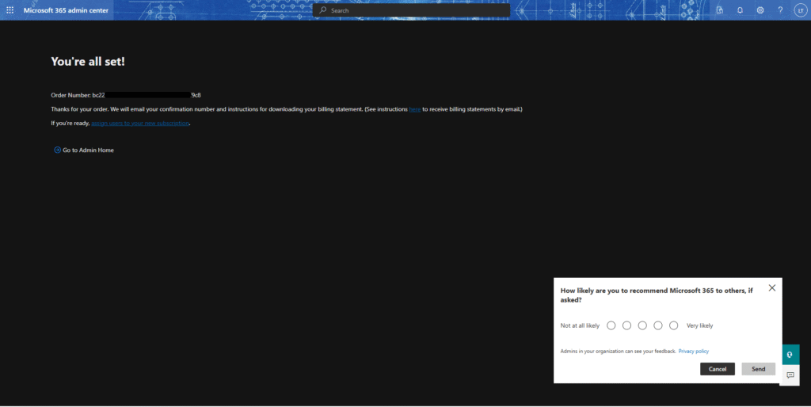Select the last radio nearest Very likely
This screenshot has height=407, width=811.
(673, 325)
